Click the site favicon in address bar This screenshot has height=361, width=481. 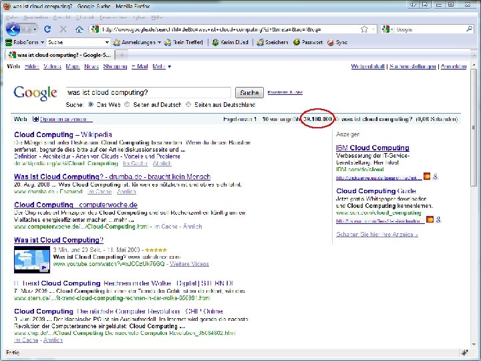[95, 29]
